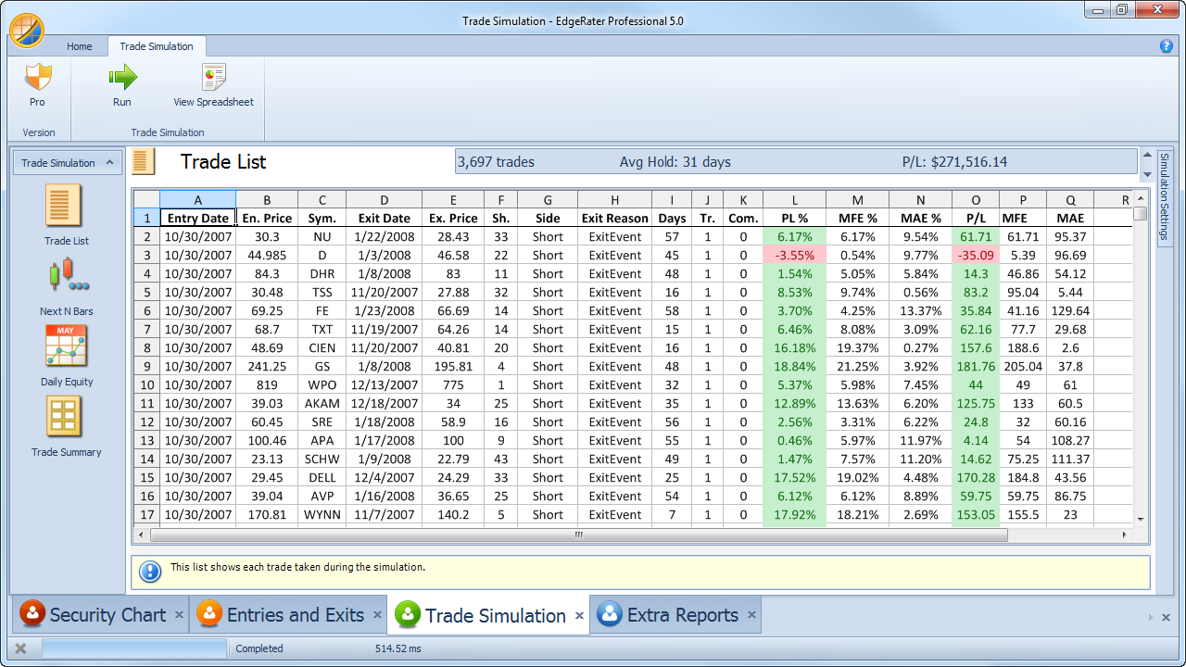This screenshot has height=667, width=1186.
Task: Click the WPO symbol cell
Action: tap(322, 384)
